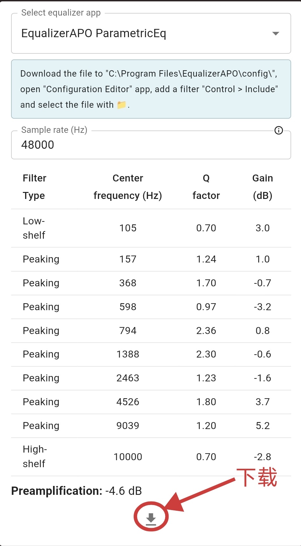Click the Preamplification -4.6 dB text
The image size is (301, 546).
(77, 491)
